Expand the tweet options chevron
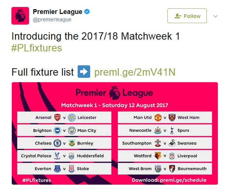This screenshot has width=230, height=189. (215, 16)
